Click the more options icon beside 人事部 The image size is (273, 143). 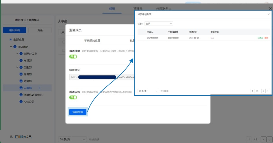pos(40,88)
